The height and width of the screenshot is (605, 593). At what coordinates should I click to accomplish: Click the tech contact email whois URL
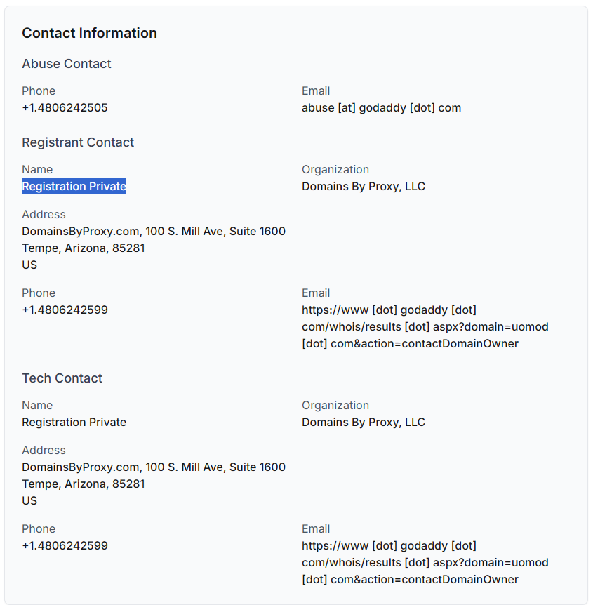(x=425, y=563)
